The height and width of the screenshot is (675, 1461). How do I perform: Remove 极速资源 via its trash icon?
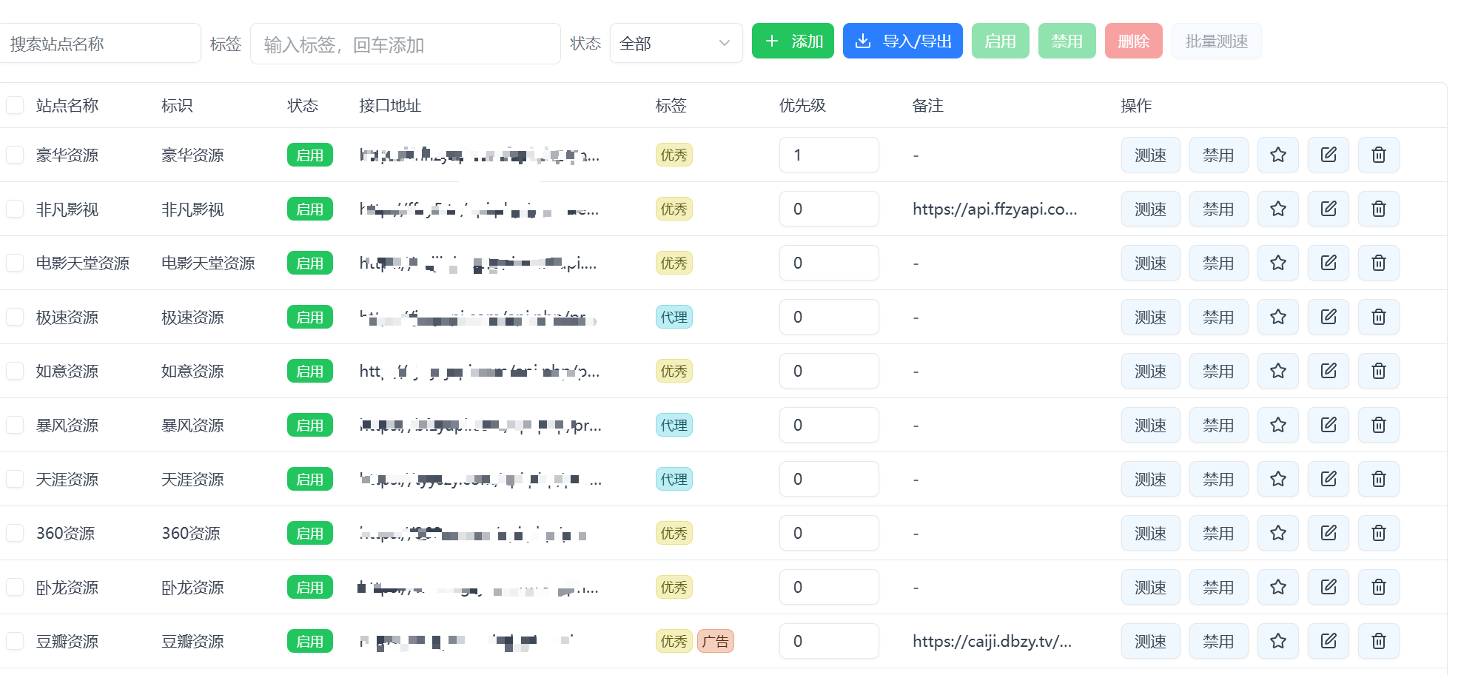click(1378, 317)
